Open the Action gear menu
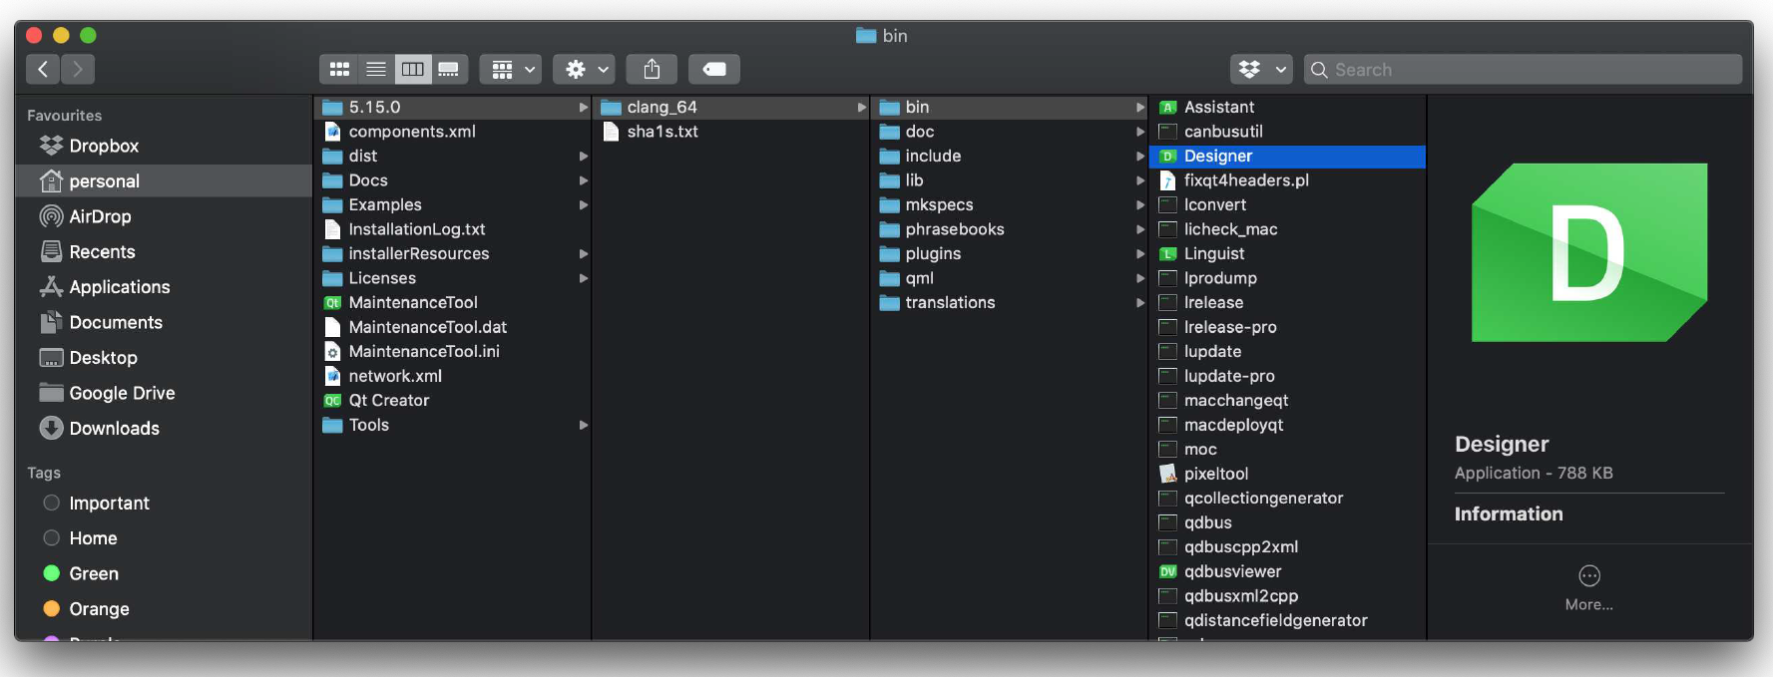Image resolution: width=1773 pixels, height=677 pixels. tap(585, 69)
